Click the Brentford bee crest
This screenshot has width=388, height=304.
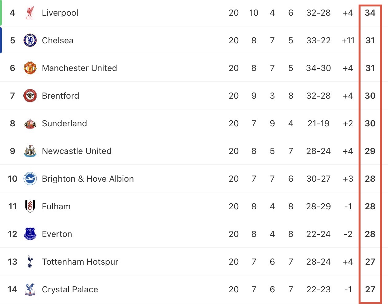pos(30,96)
